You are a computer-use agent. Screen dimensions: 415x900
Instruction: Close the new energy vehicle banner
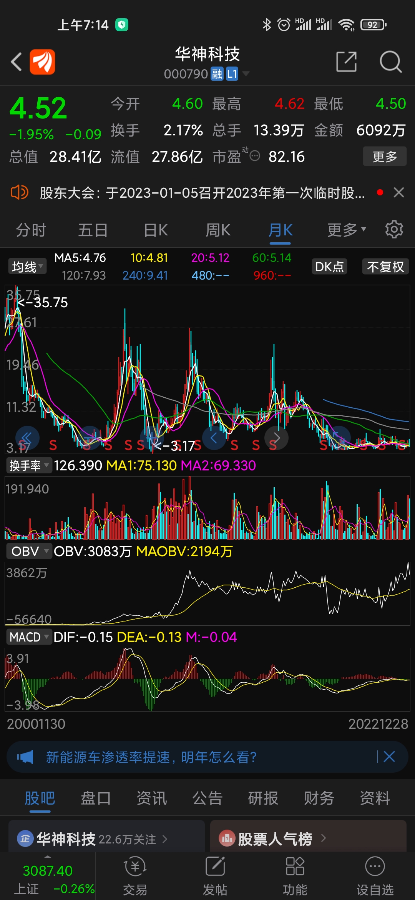point(389,757)
